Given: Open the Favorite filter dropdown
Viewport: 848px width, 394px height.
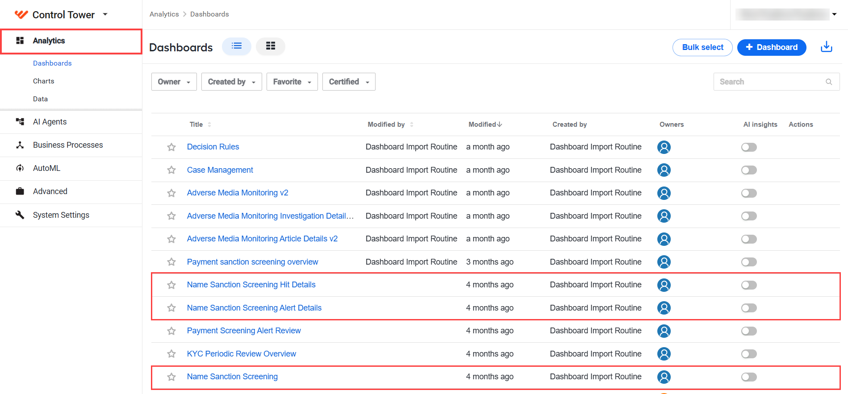Looking at the screenshot, I should pos(292,82).
